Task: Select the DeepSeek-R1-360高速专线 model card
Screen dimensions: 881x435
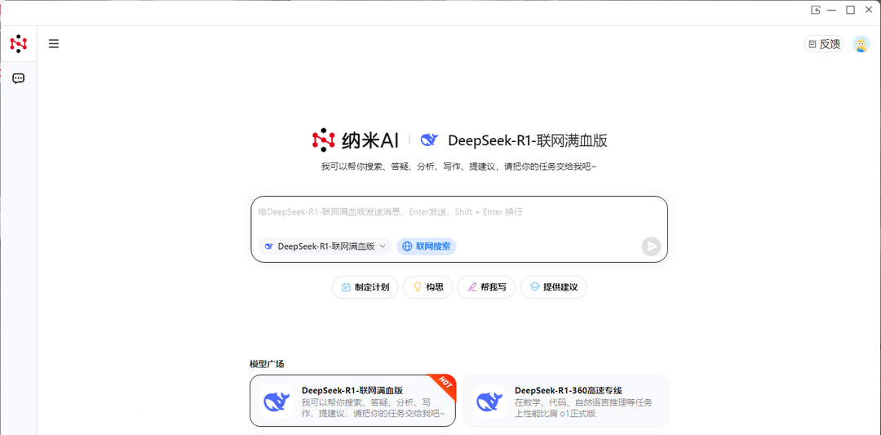Action: [x=565, y=401]
